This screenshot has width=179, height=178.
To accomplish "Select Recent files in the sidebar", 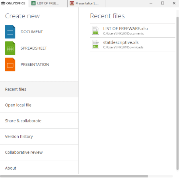I will coord(39,89).
